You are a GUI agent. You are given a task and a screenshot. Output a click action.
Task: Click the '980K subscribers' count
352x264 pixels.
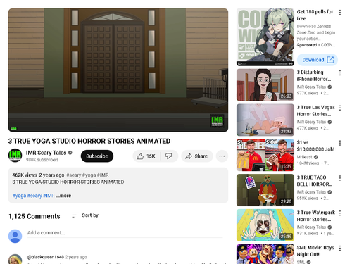pyautogui.click(x=42, y=160)
